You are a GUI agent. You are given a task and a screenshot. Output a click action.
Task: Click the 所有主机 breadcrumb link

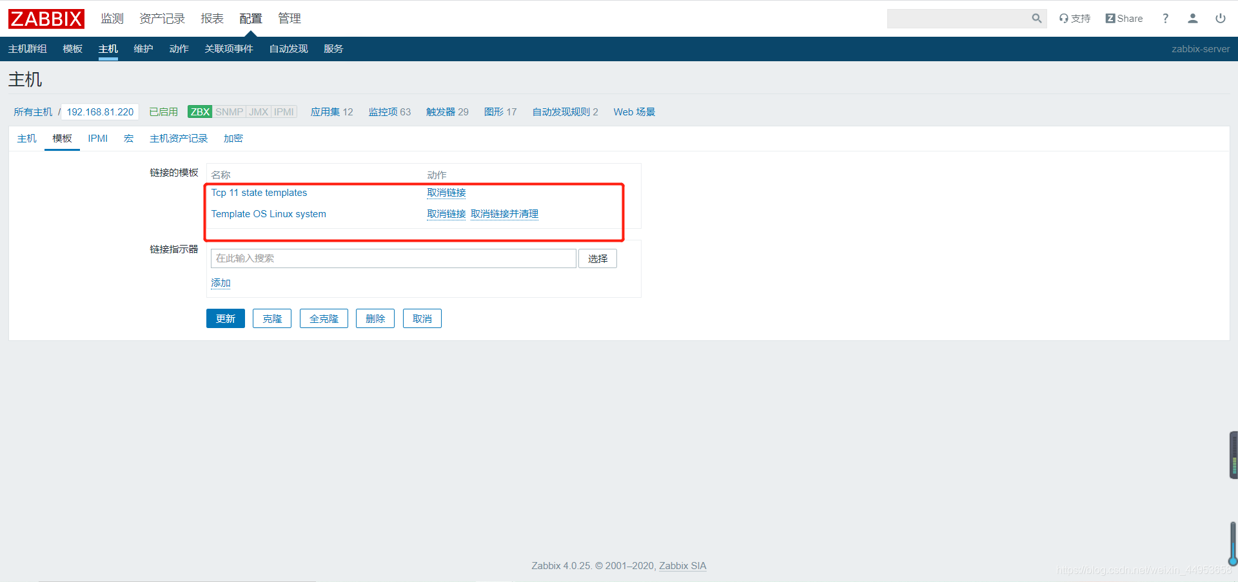coord(33,112)
